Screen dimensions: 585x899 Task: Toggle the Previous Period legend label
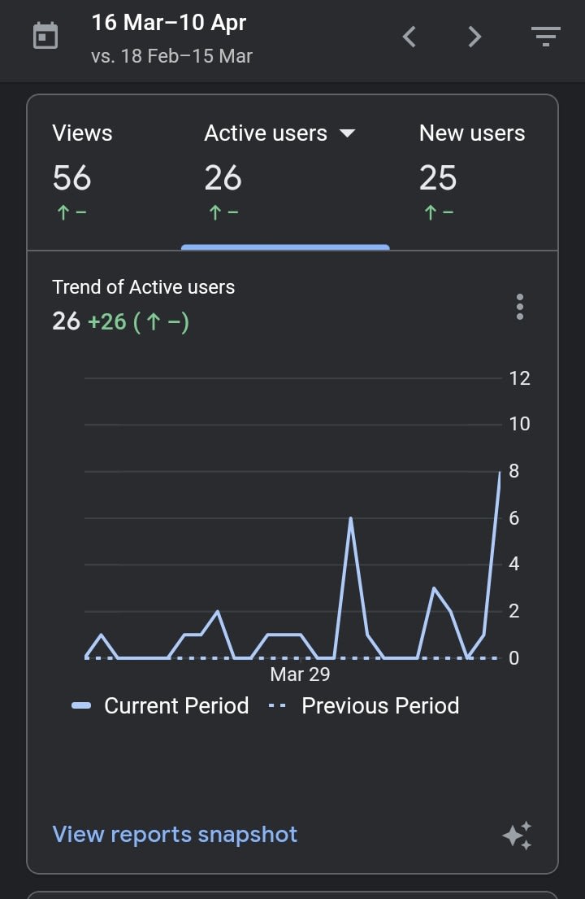pos(380,705)
